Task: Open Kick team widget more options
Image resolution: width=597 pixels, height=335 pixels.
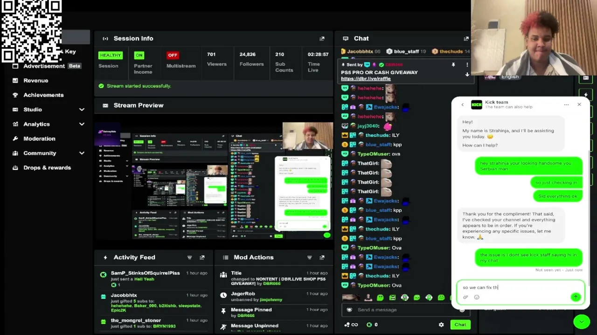Action: coord(566,105)
